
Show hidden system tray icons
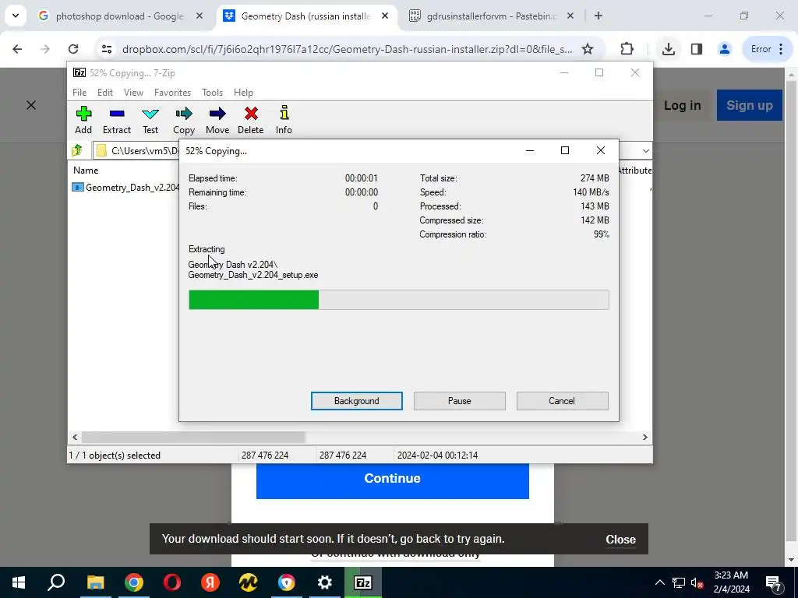click(659, 582)
